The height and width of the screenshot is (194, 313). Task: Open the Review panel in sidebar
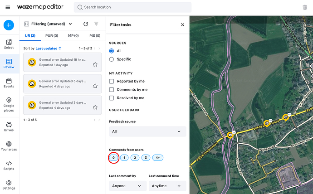click(x=9, y=63)
